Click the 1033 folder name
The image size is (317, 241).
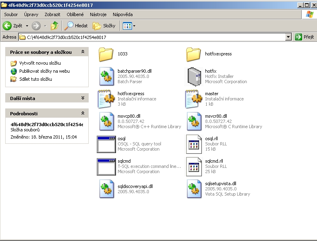pyautogui.click(x=122, y=54)
